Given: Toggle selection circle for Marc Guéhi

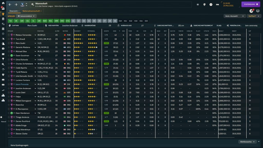Looking at the screenshot, I should tap(9, 43).
